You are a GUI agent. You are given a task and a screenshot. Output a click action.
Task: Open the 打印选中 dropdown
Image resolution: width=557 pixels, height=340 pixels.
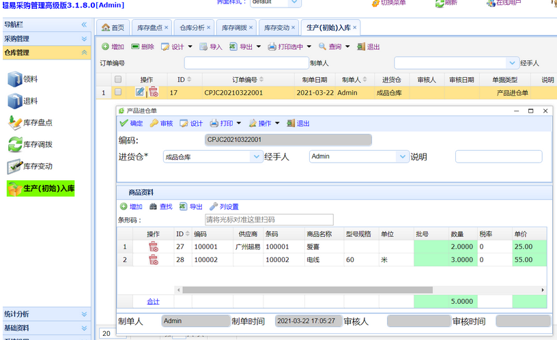309,46
